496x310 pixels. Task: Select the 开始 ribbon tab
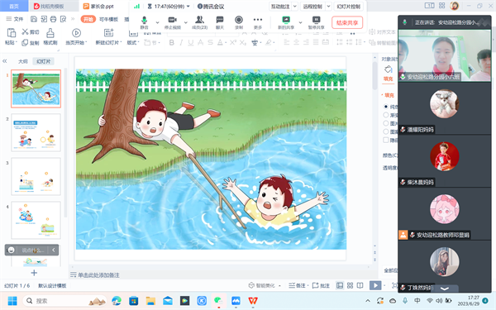(88, 19)
